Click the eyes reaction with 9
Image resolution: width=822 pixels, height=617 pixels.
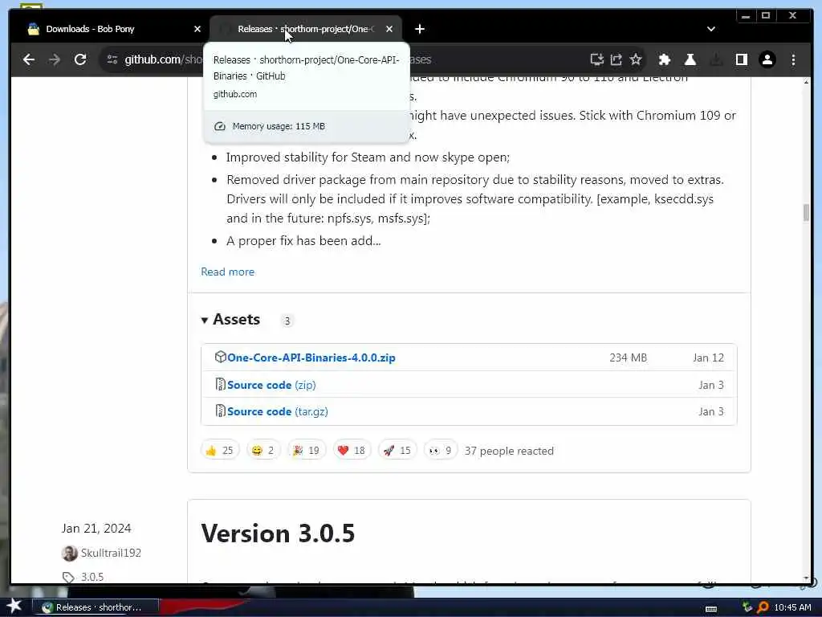coord(441,450)
